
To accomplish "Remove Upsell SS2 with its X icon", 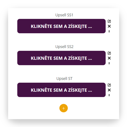I will click(x=109, y=58).
